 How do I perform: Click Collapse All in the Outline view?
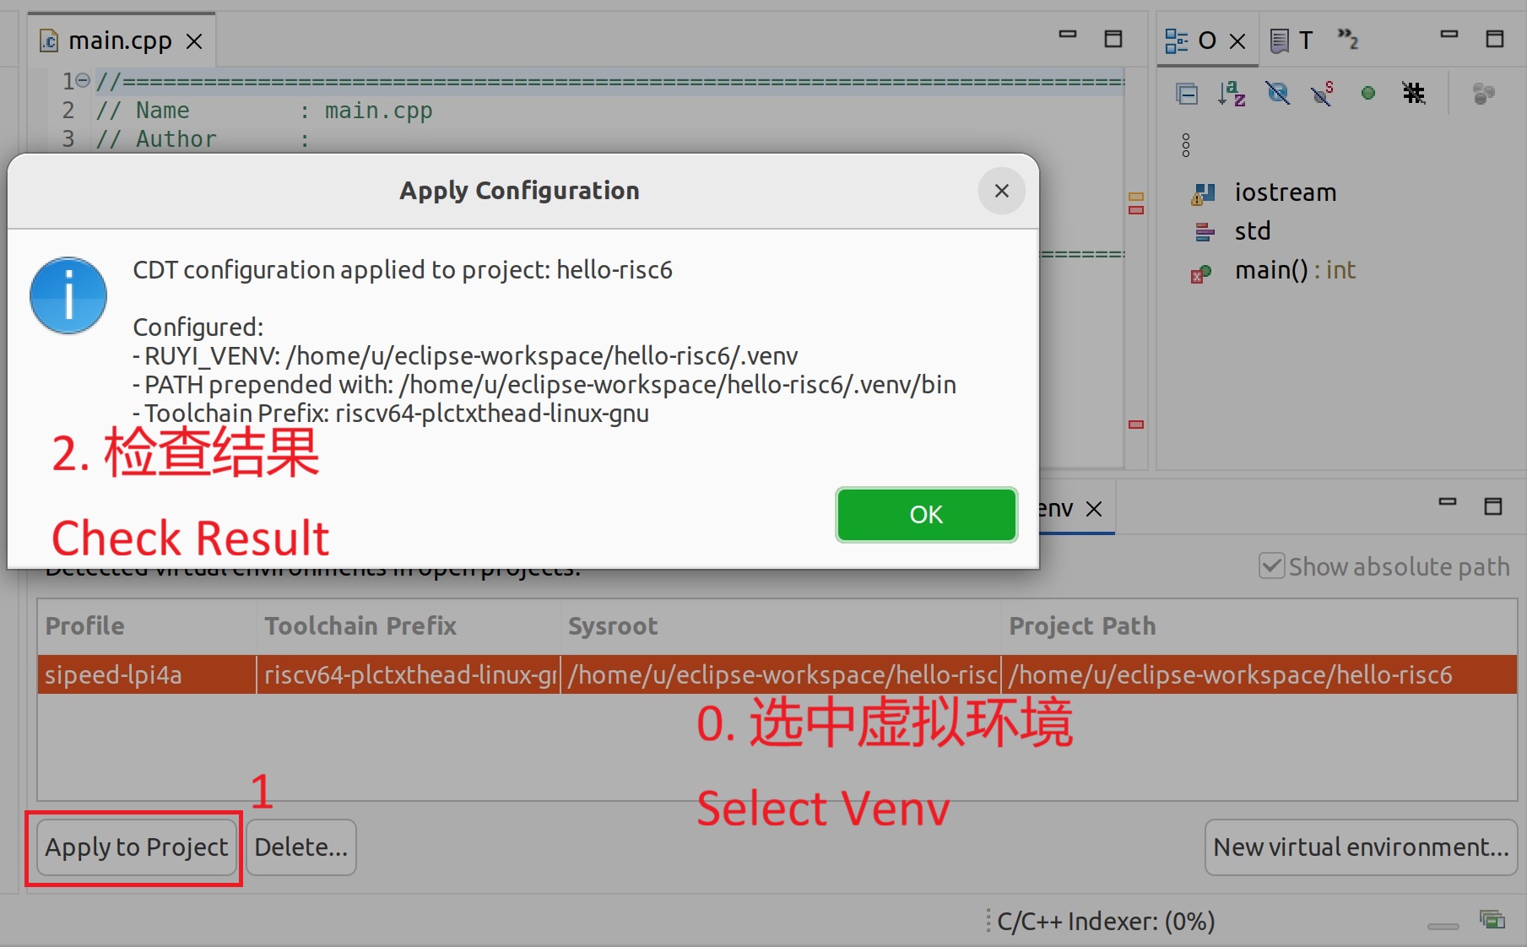(x=1187, y=94)
